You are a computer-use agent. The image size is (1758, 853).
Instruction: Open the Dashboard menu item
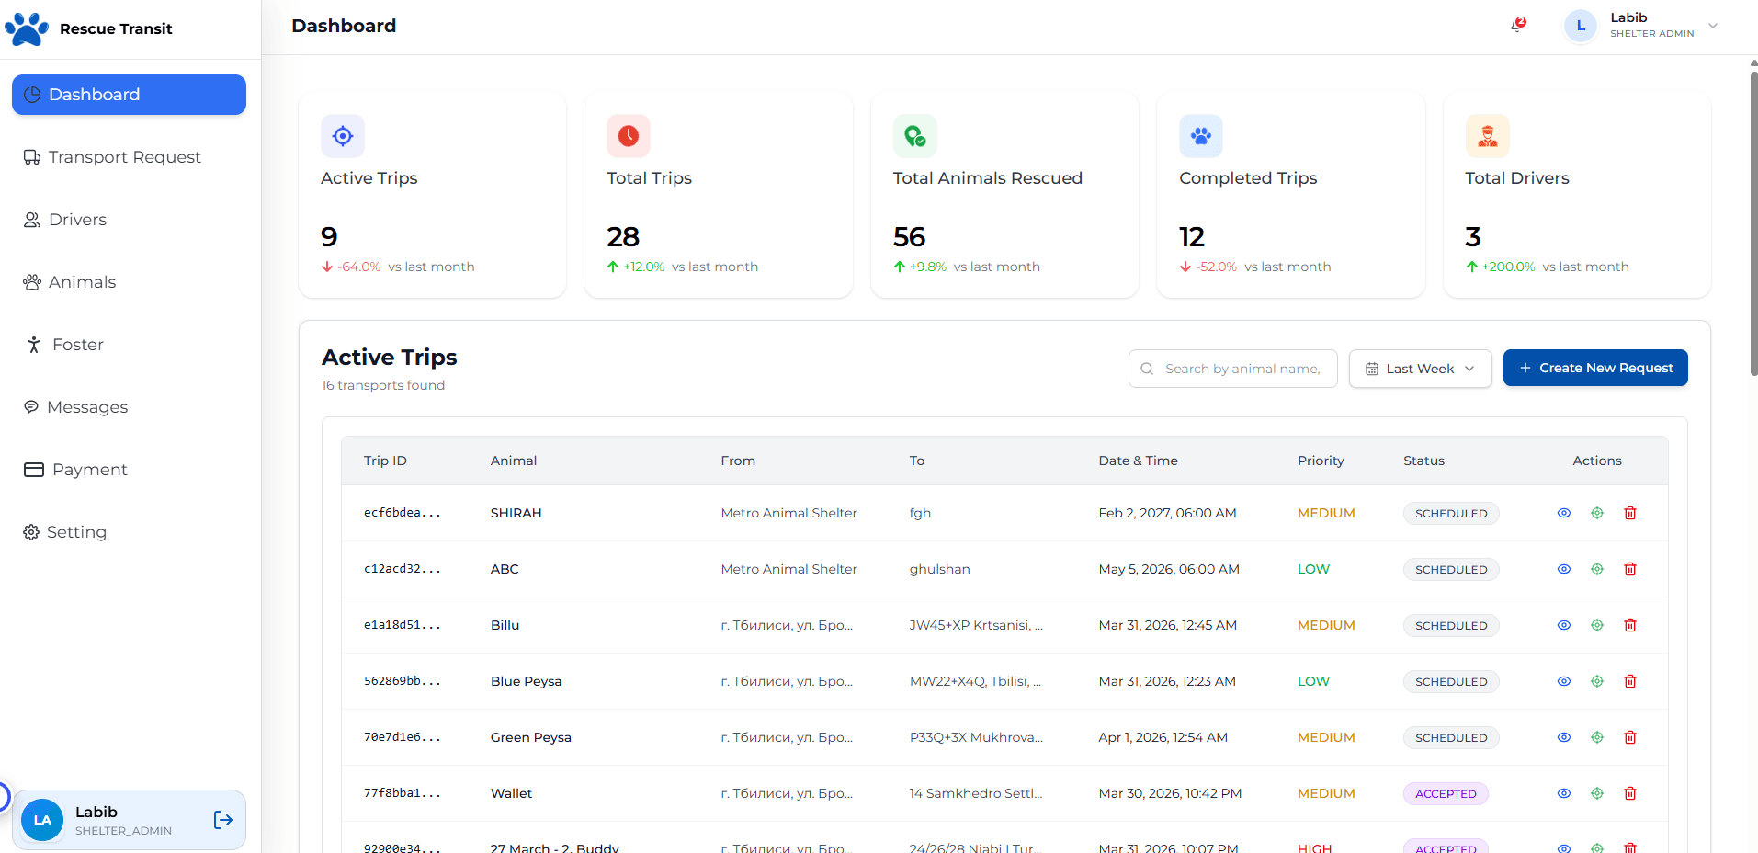pos(129,95)
